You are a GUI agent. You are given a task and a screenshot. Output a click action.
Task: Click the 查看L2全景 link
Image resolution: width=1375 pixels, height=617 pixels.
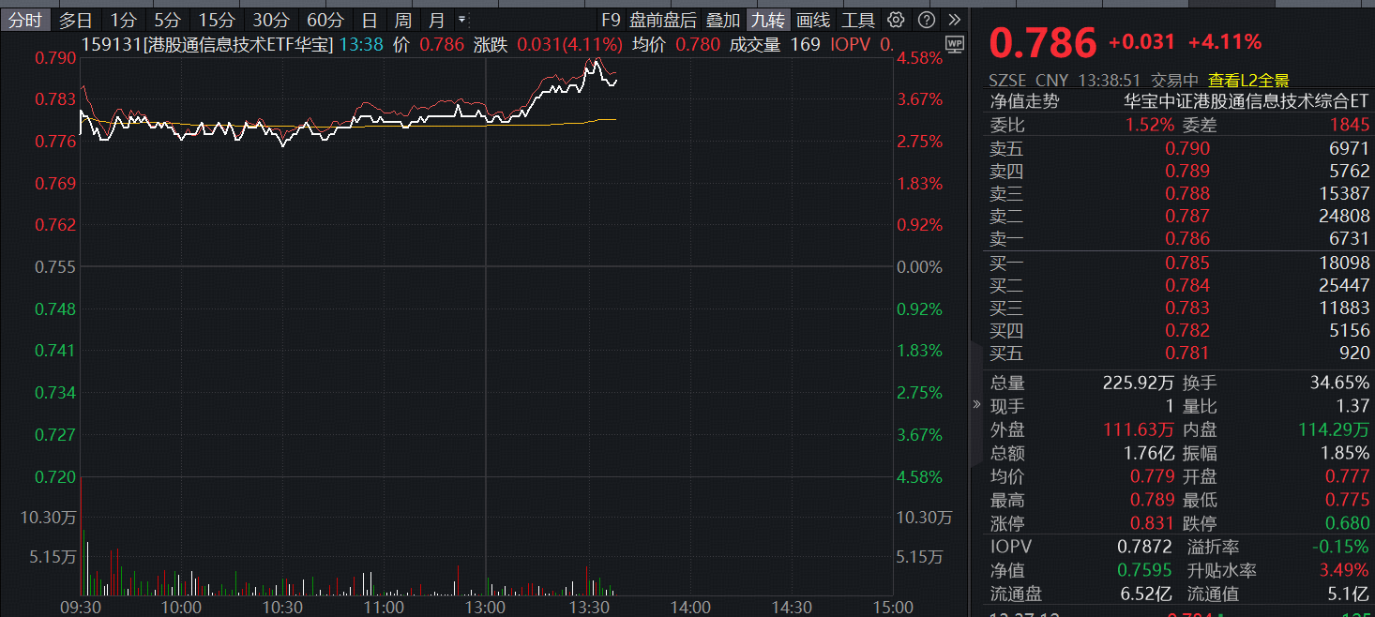click(x=1248, y=81)
